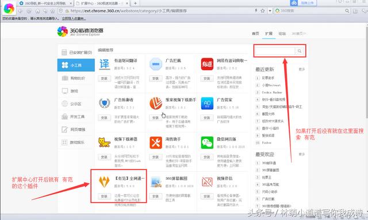Click the magnifier in the 360搜索 box
The width and height of the screenshot is (368, 220).
pos(347,10)
